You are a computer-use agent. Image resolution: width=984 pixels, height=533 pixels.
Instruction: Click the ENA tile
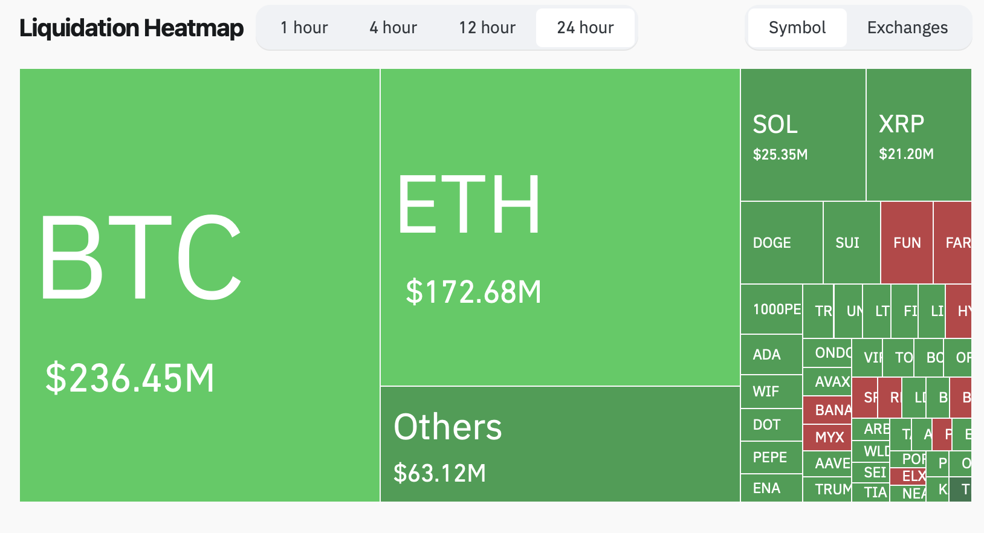coord(771,488)
